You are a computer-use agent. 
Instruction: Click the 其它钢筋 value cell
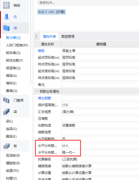[x=100, y=98]
